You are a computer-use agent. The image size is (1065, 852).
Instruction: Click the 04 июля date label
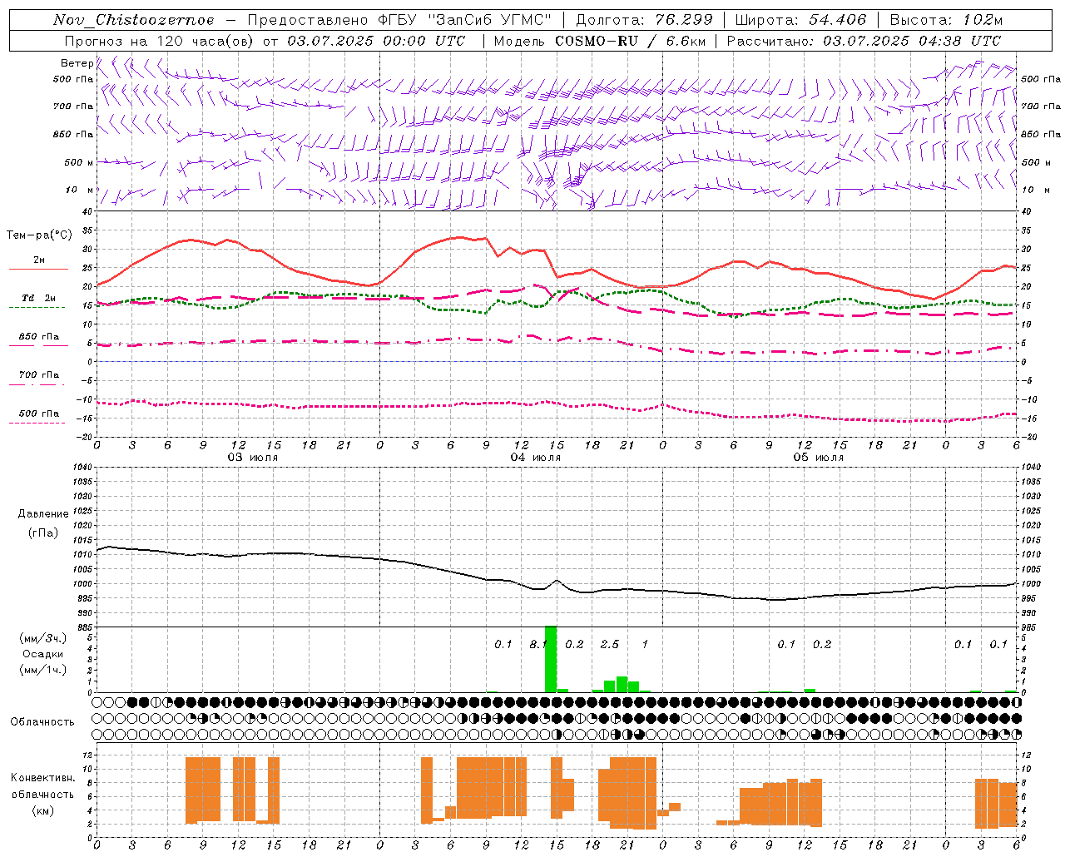click(536, 458)
